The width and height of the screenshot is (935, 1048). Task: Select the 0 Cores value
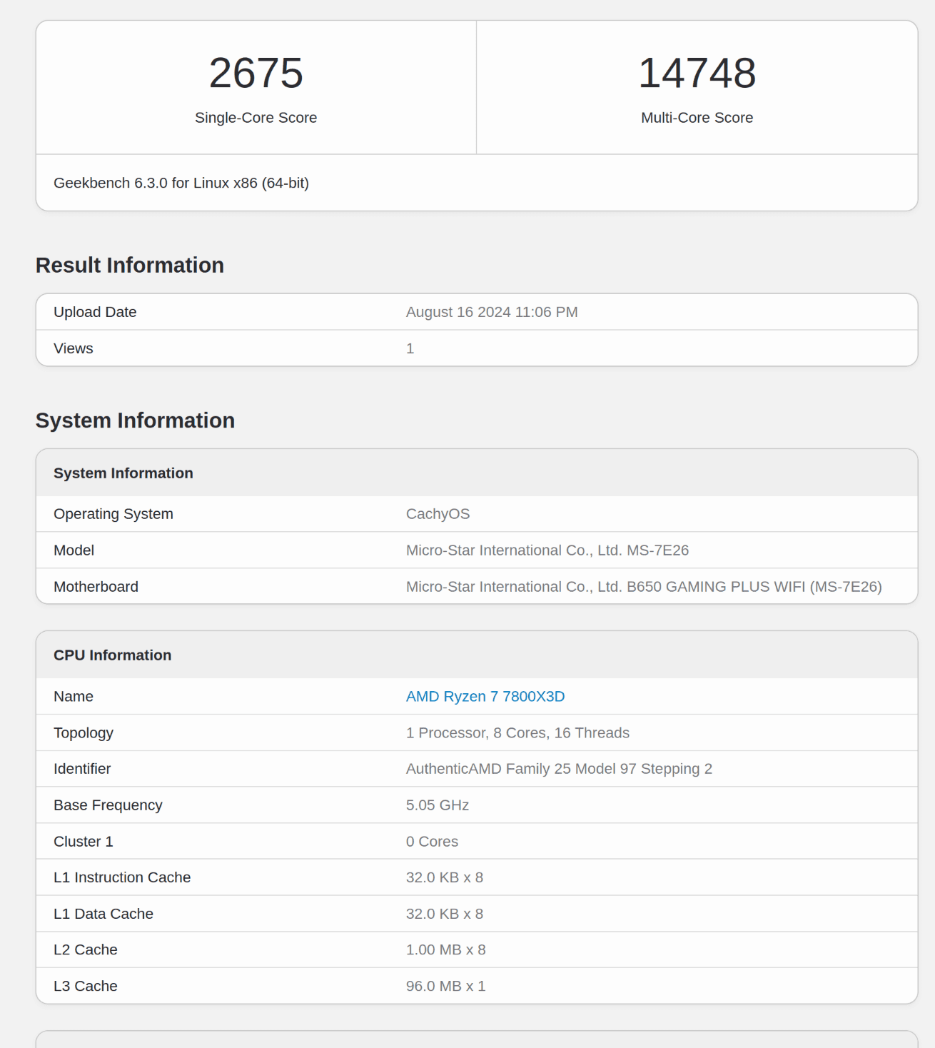[433, 842]
